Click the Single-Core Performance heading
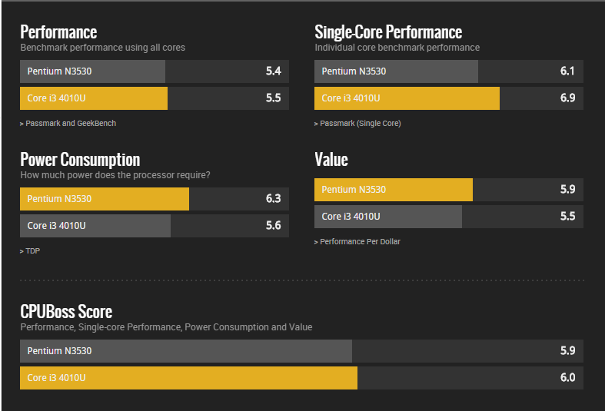Image resolution: width=605 pixels, height=411 pixels. 388,32
